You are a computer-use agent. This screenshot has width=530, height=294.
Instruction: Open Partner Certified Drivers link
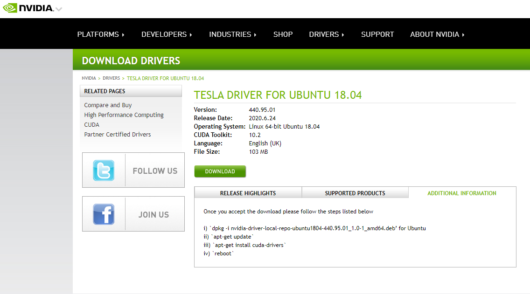tap(117, 134)
